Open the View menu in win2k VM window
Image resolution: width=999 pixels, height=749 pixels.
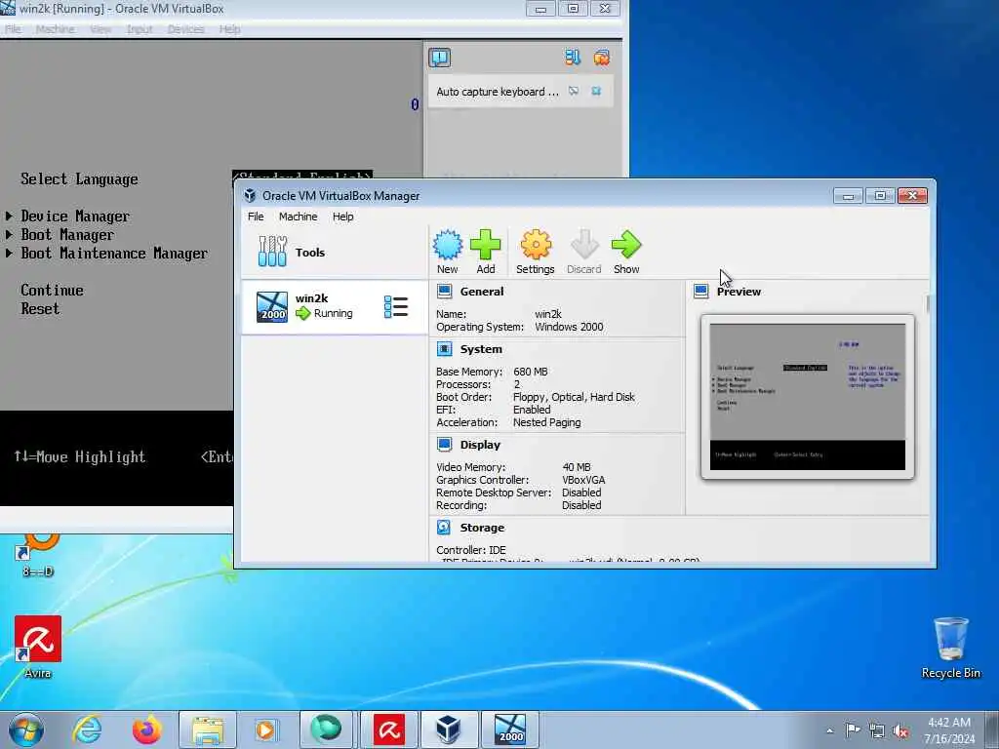click(x=100, y=29)
